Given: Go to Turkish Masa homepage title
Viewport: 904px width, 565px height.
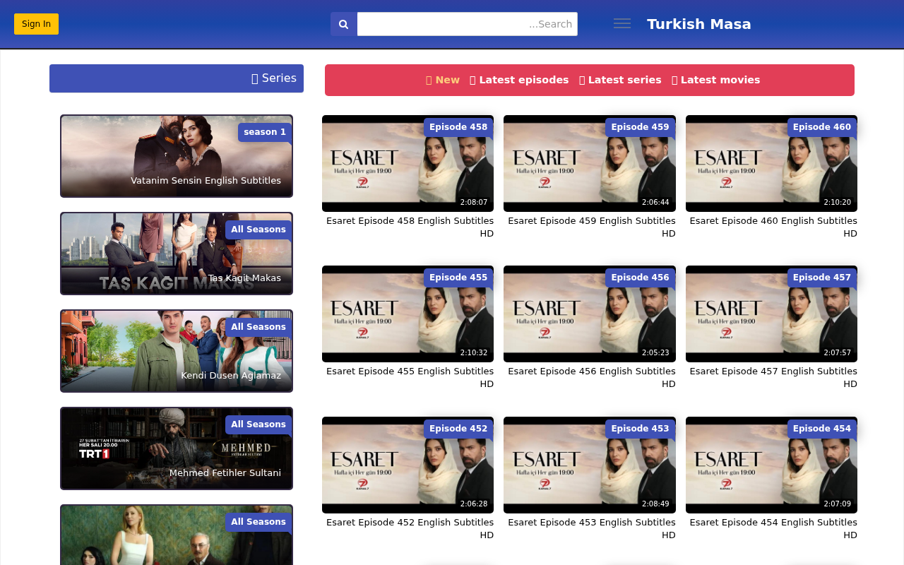Looking at the screenshot, I should [699, 24].
